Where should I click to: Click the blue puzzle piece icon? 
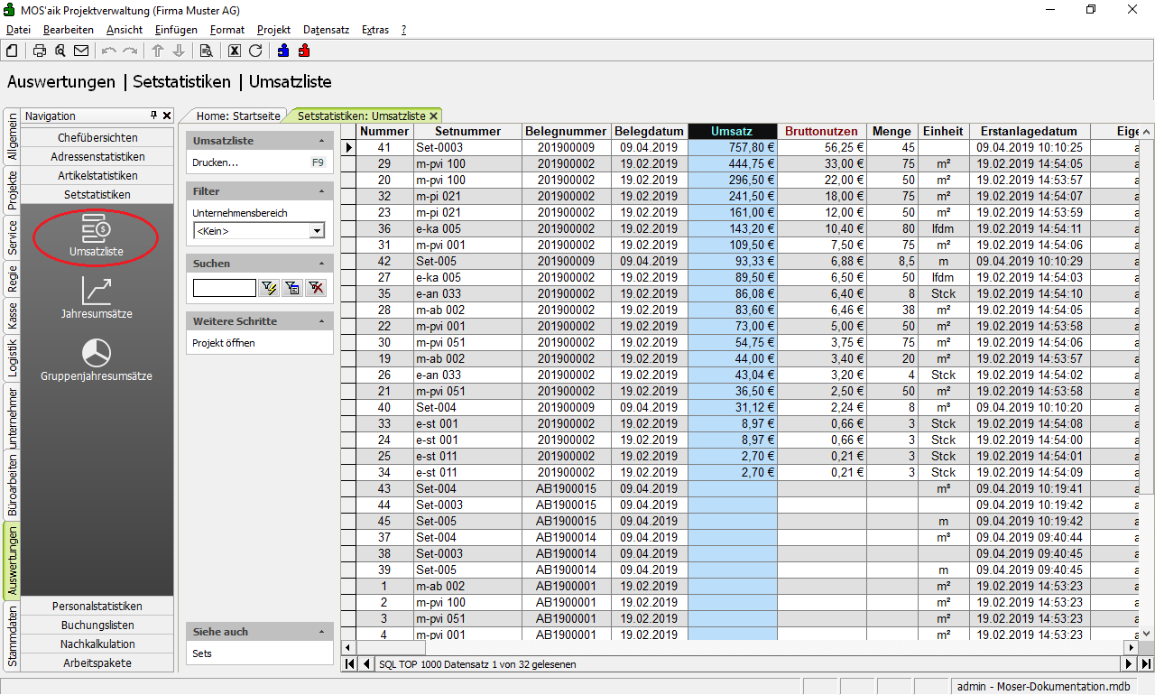pyautogui.click(x=283, y=51)
